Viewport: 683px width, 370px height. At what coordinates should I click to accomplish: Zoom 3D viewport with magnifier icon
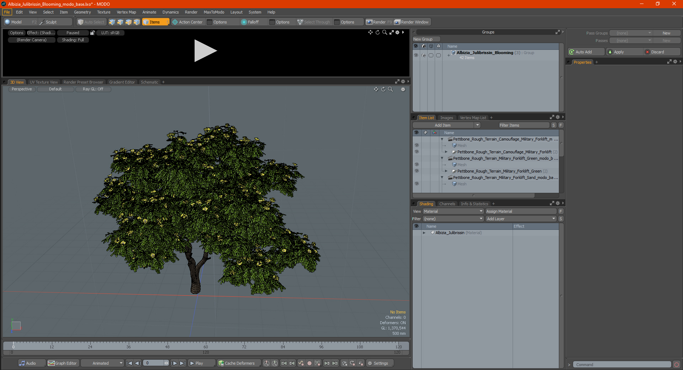[x=391, y=89]
